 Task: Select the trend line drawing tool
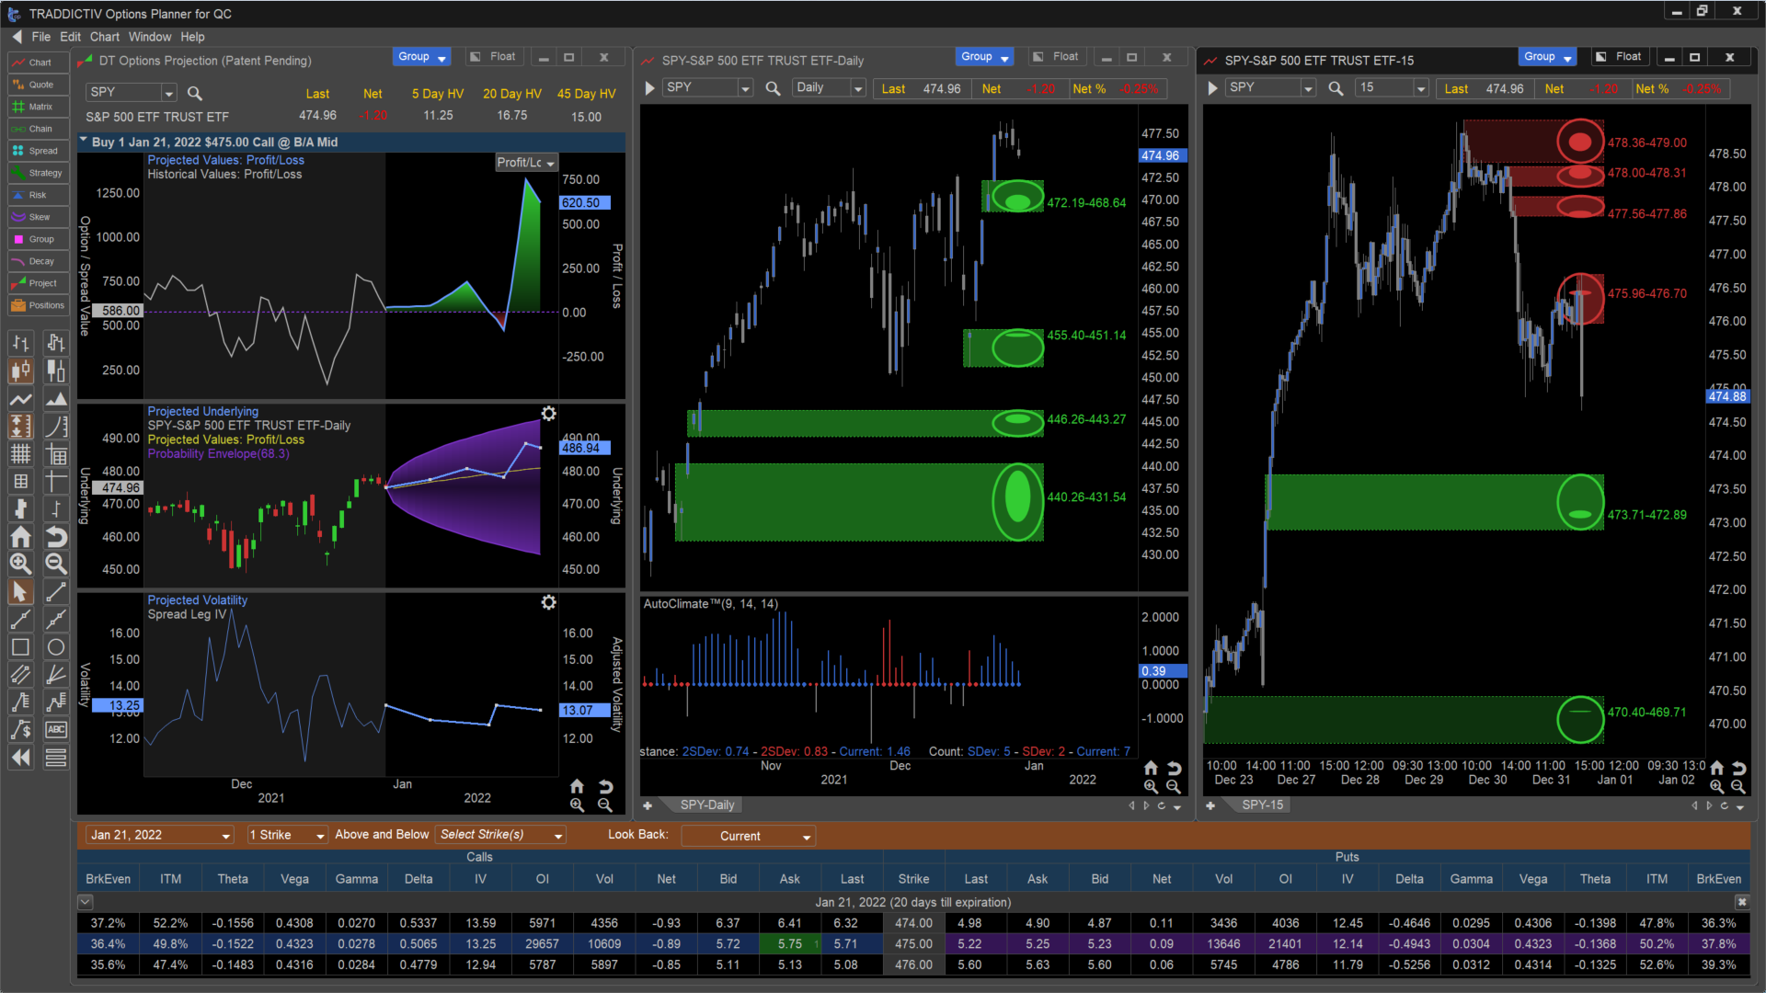(56, 592)
